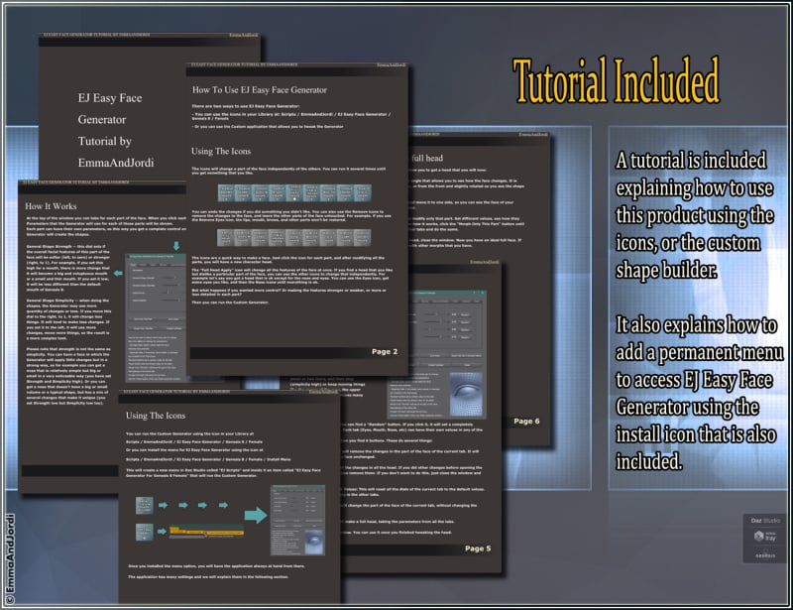
Task: Click 'Tutorial by' on the cover page
Action: [105, 141]
